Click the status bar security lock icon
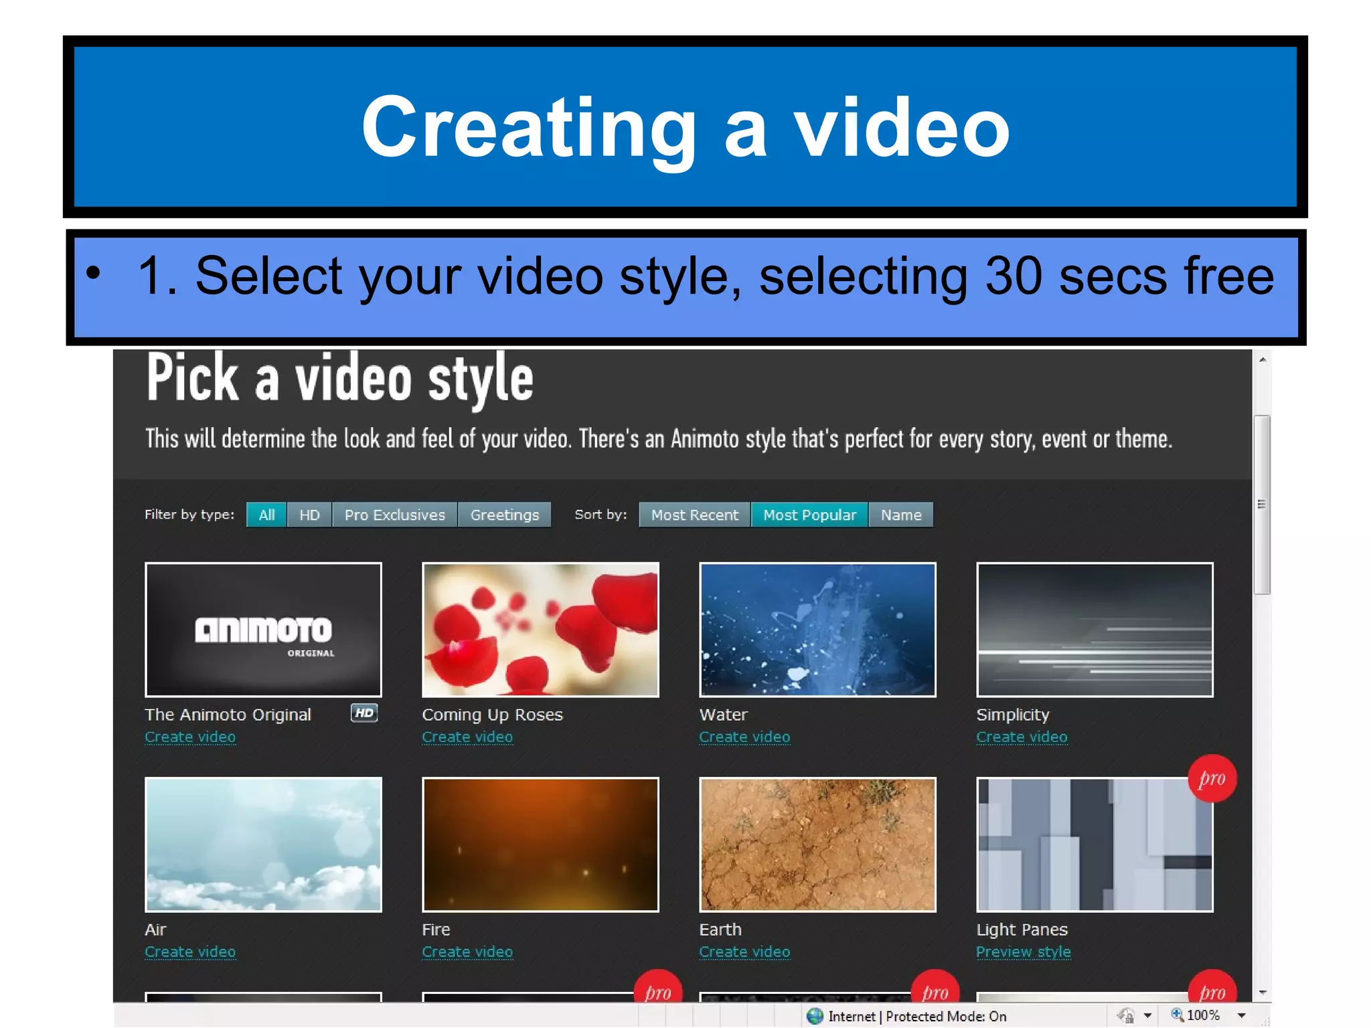This screenshot has width=1371, height=1028. 1127,1016
